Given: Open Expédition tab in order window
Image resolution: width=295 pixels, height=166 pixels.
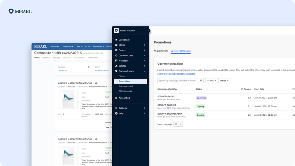Looking at the screenshot, I should tap(46, 58).
